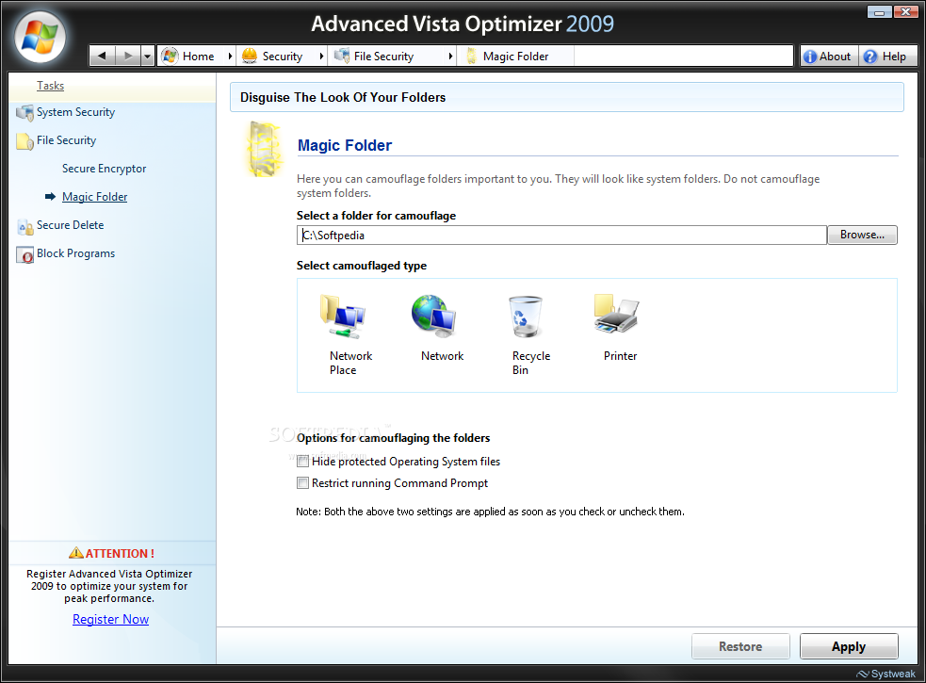
Task: Click the Windows logo orb
Action: click(40, 37)
